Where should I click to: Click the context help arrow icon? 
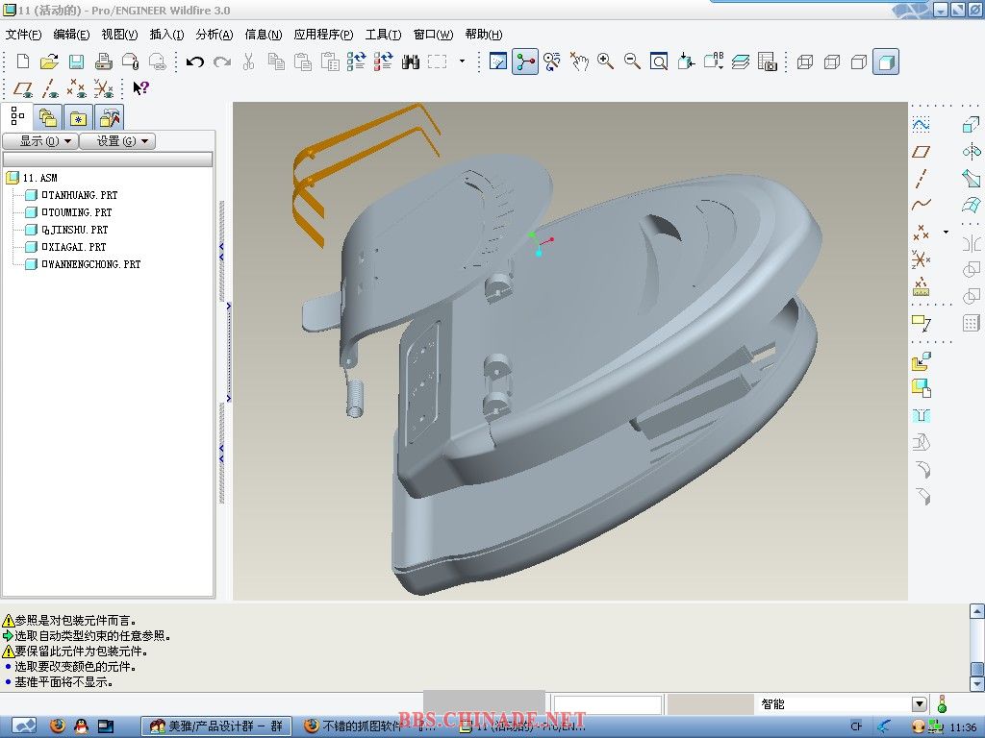pos(140,88)
